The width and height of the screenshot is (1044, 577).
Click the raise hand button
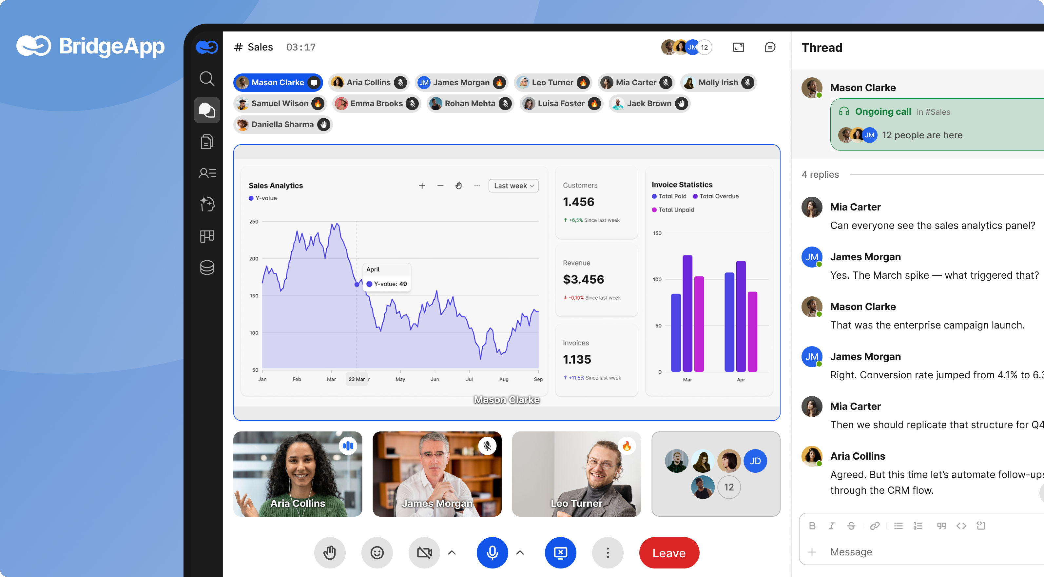click(x=330, y=552)
